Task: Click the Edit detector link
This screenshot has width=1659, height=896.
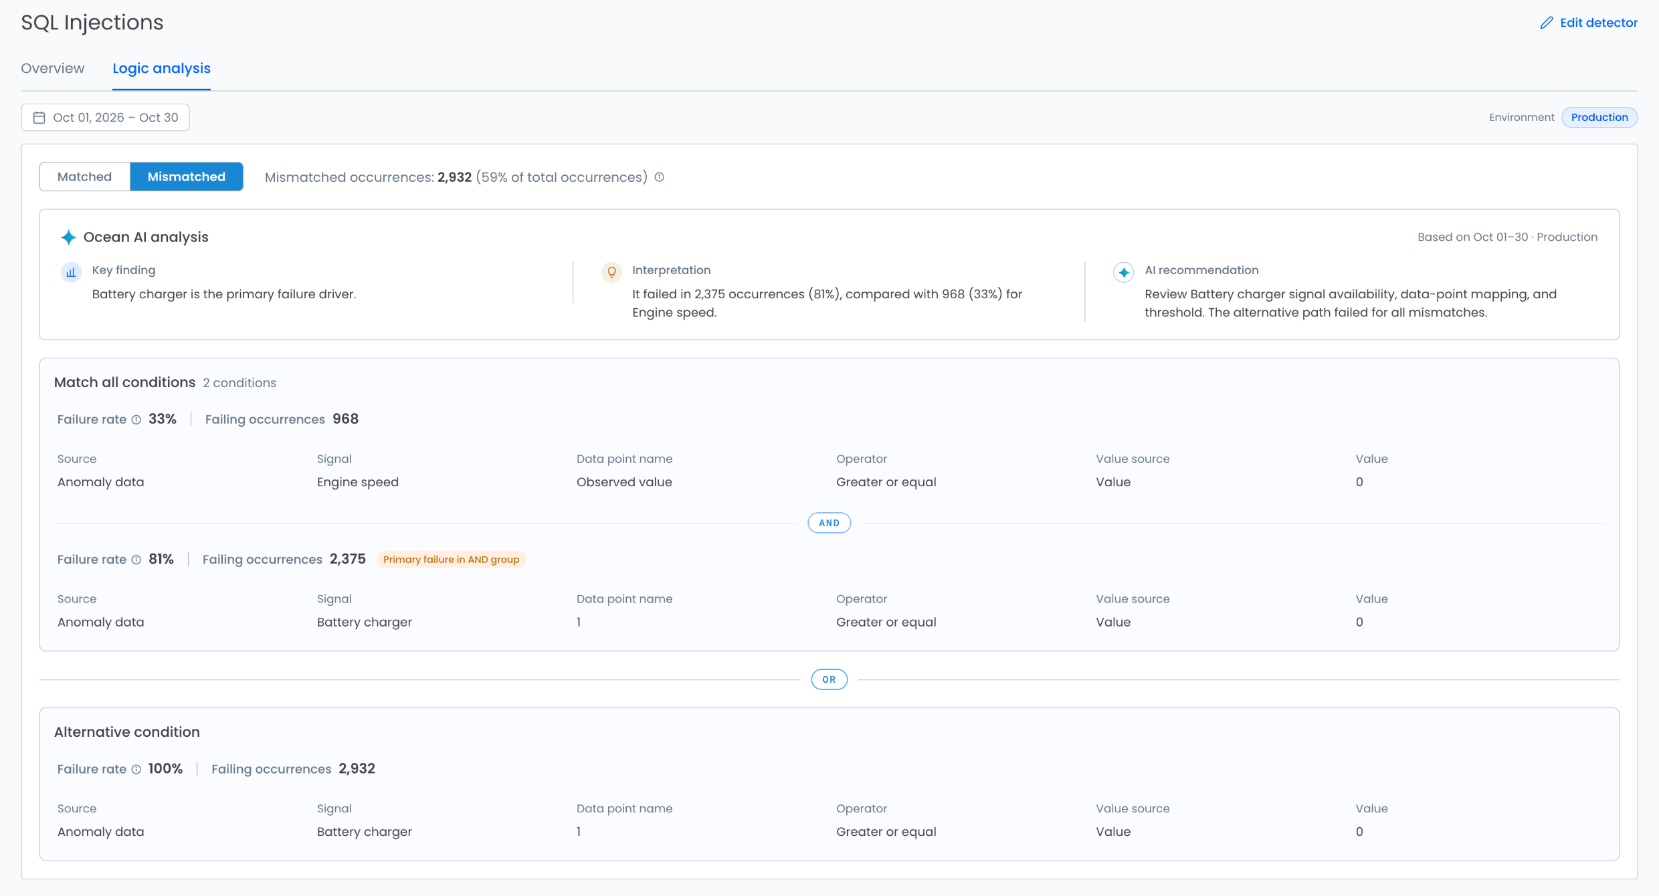Action: point(1589,23)
